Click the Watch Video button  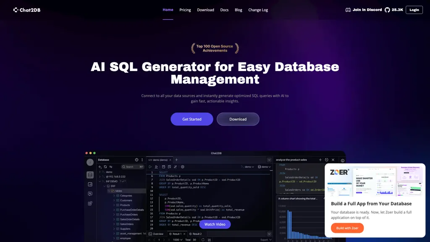coord(215,224)
